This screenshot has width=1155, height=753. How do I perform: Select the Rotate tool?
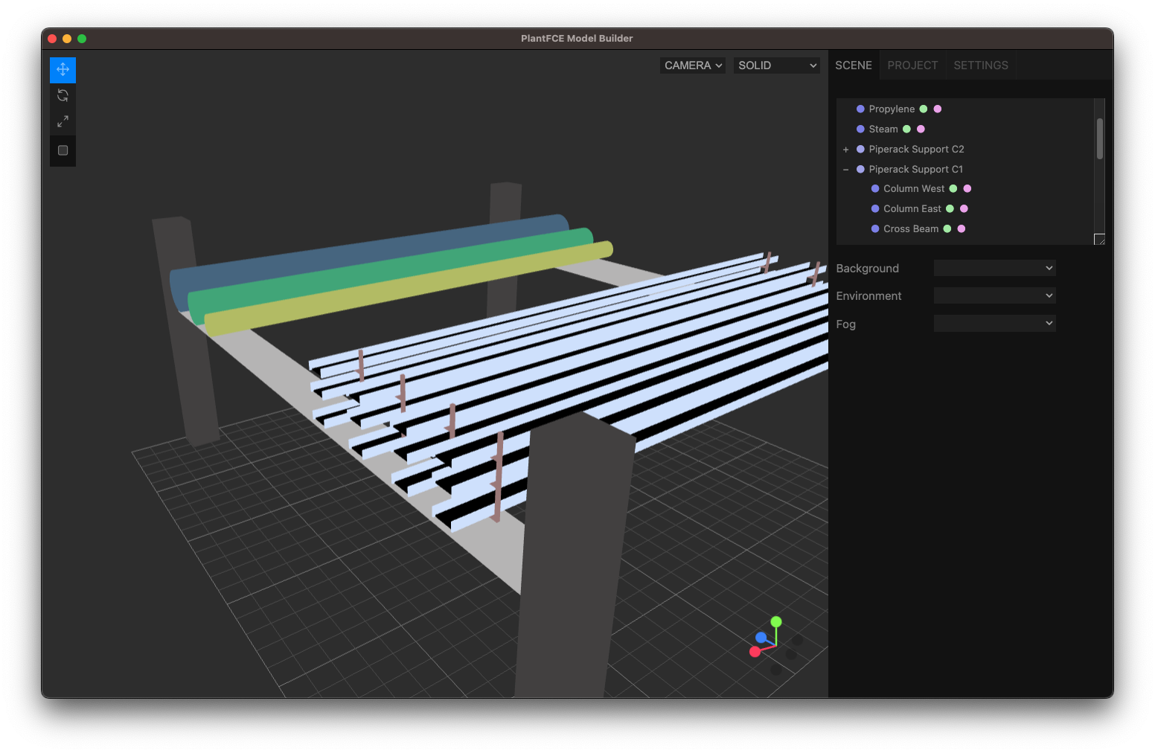pos(63,95)
